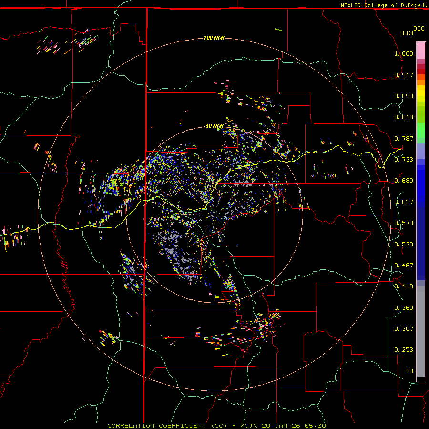Click the 0.947 scale value
This screenshot has width=429, height=429.
coord(404,75)
